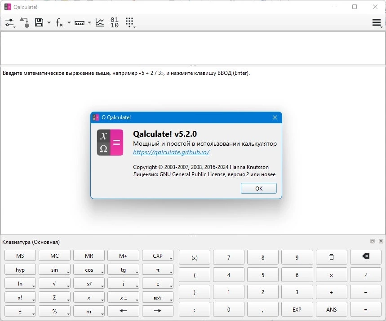
Task: Click OK in the About dialog
Action: coord(259,188)
